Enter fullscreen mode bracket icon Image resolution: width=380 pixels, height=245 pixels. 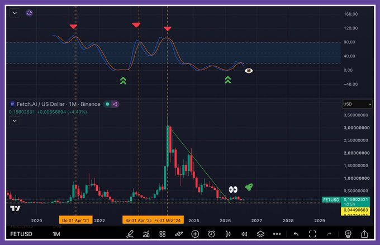312,234
